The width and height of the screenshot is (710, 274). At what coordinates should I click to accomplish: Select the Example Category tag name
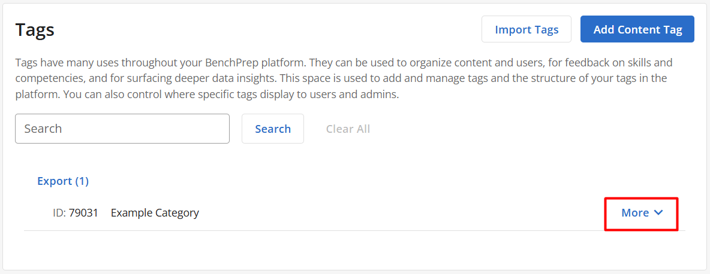coord(155,212)
